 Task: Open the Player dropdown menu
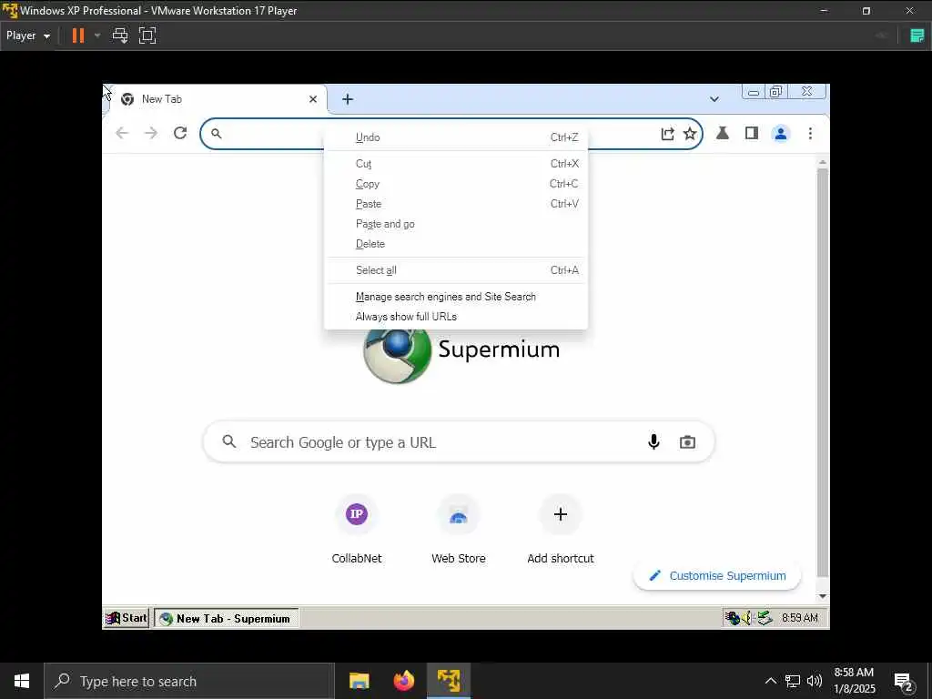[x=28, y=35]
